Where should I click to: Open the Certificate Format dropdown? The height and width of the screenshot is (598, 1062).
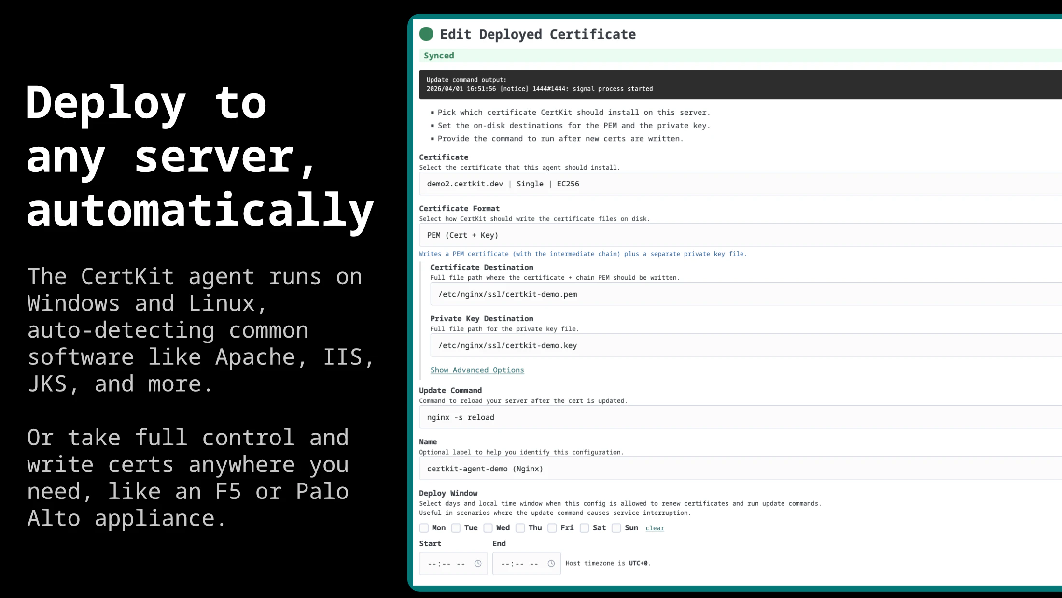point(676,235)
